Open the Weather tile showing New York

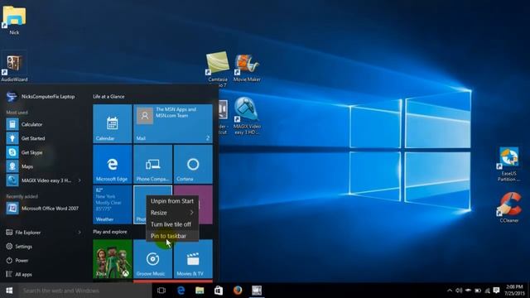(x=113, y=204)
